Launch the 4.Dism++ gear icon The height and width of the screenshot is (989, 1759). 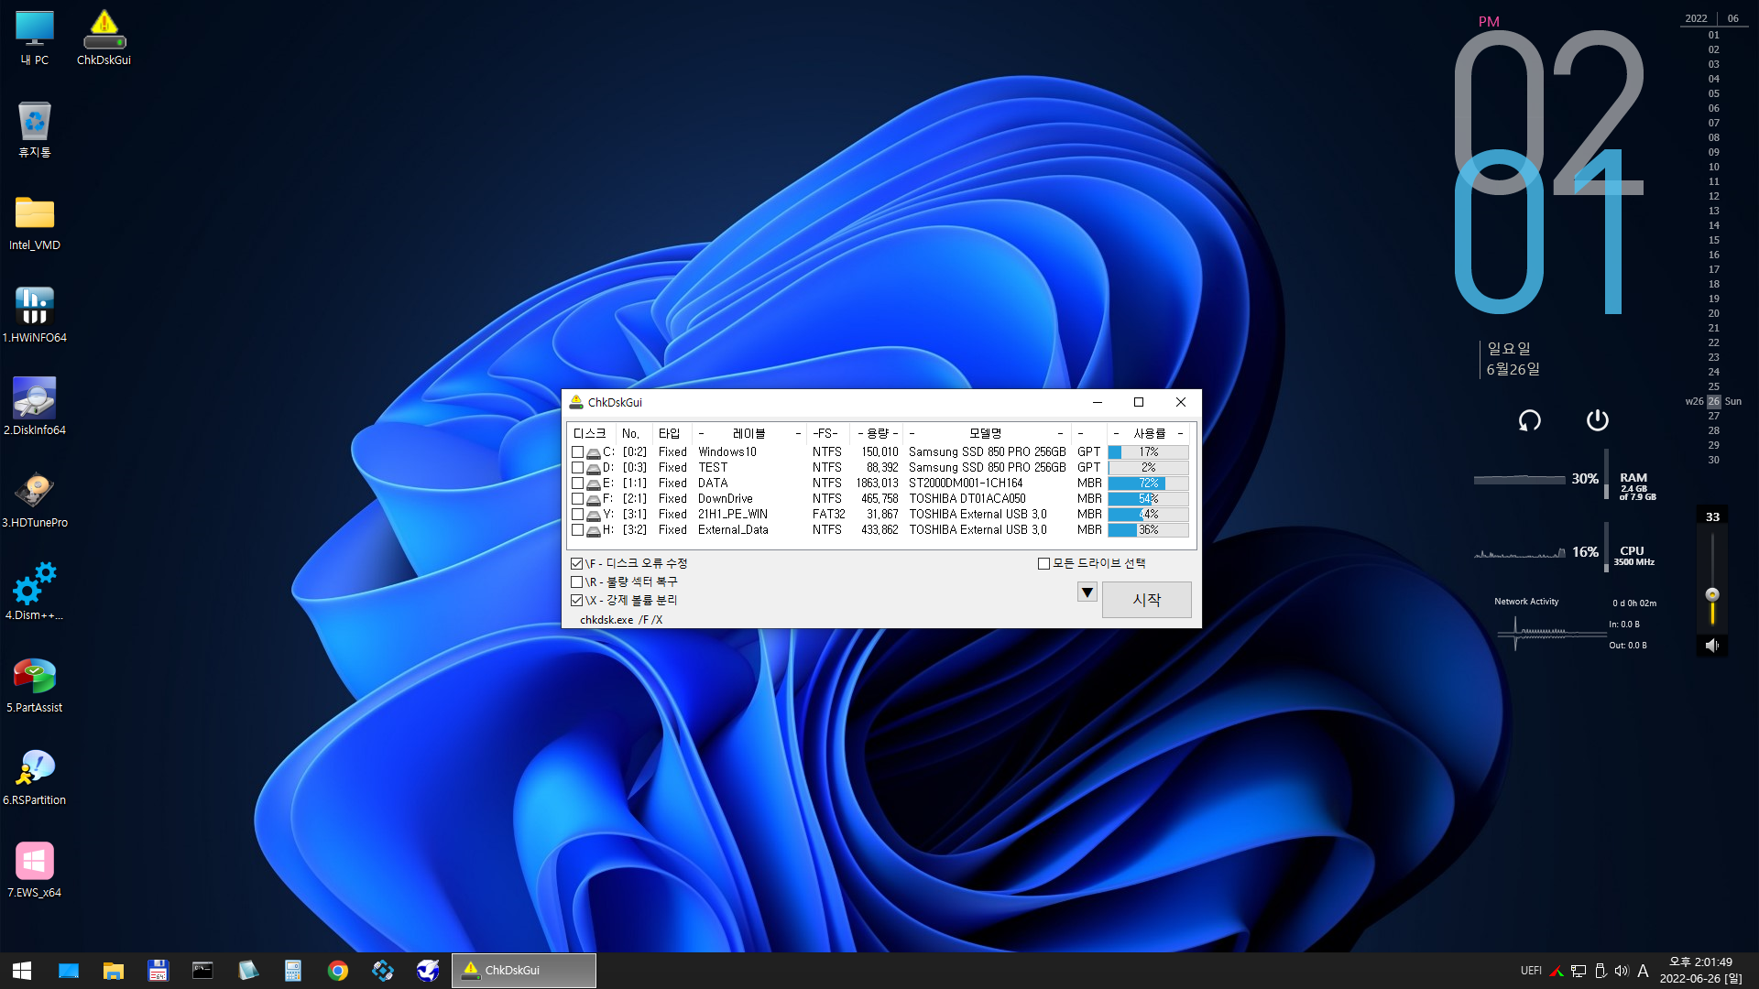coord(35,592)
